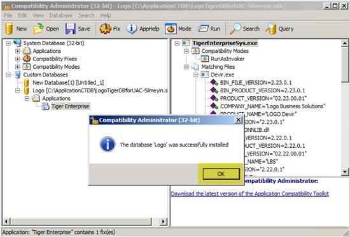The width and height of the screenshot is (350, 237).
Task: Create a Fix with the gear icon
Action: [106, 29]
